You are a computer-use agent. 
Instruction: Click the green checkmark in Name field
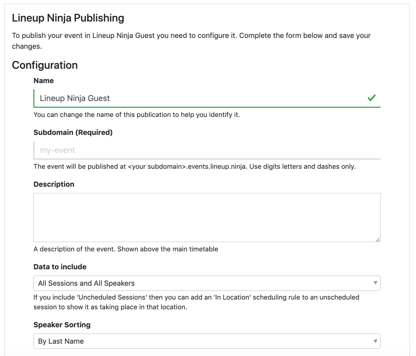pyautogui.click(x=371, y=98)
